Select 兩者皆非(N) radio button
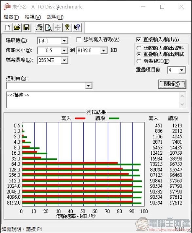Screen dimensions: 192x233 click(x=139, y=61)
